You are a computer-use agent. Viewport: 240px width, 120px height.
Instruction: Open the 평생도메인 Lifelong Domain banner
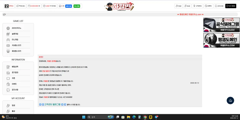(221, 40)
